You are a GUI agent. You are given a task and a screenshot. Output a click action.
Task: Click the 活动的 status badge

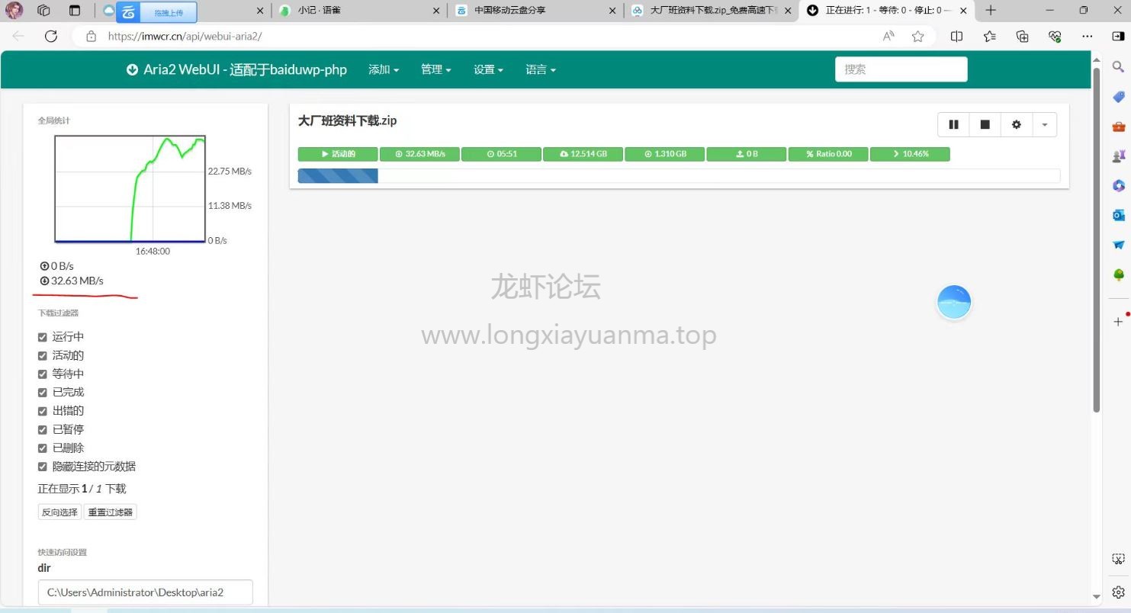337,154
